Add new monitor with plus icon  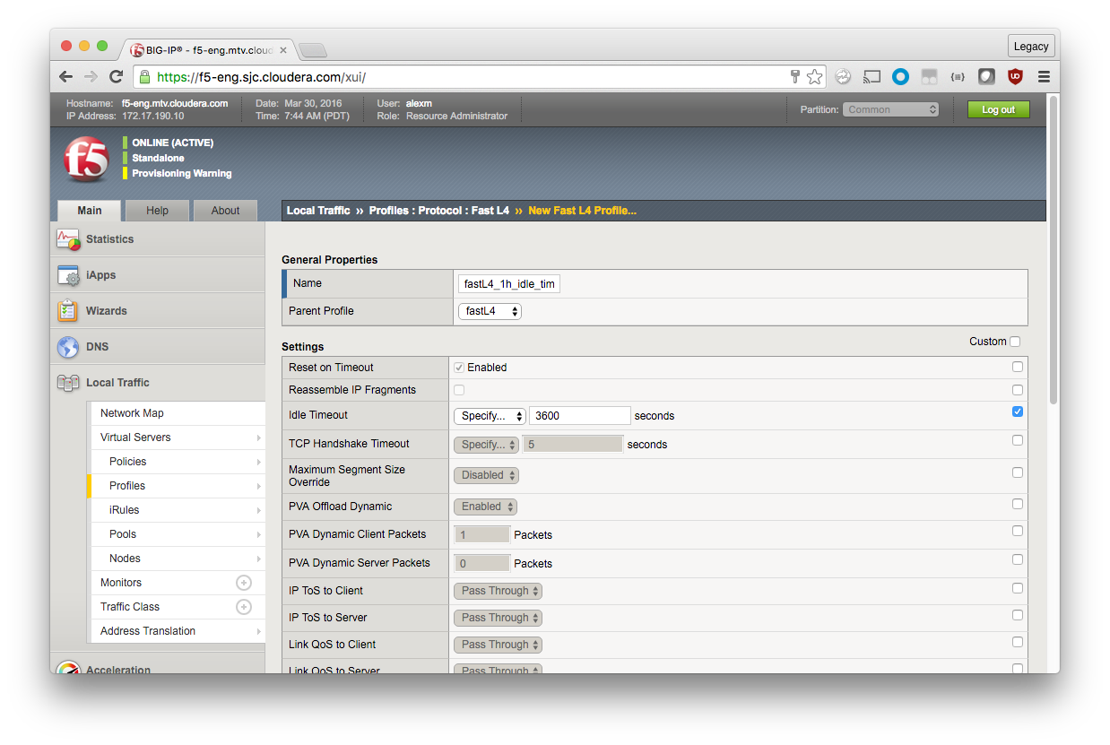pos(243,583)
